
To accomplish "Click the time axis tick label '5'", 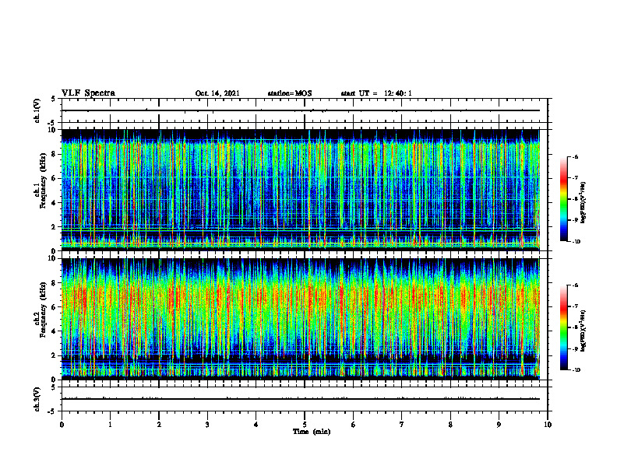I will (305, 425).
